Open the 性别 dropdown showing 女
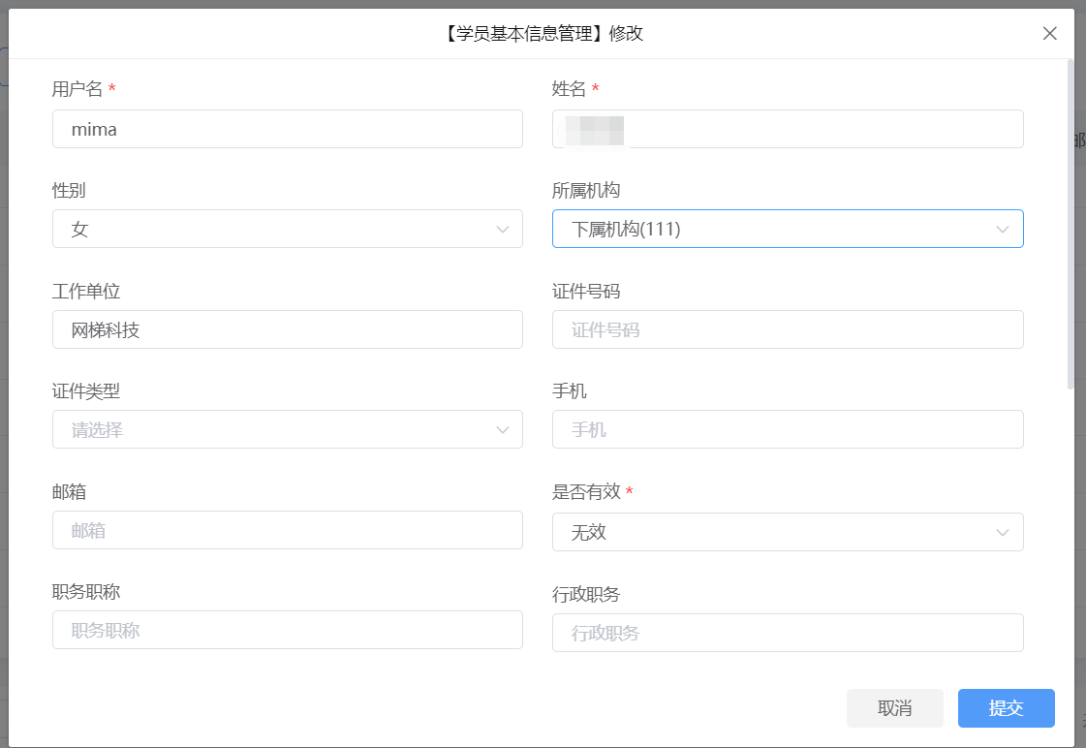Viewport: 1086px width, 748px height. pos(288,229)
